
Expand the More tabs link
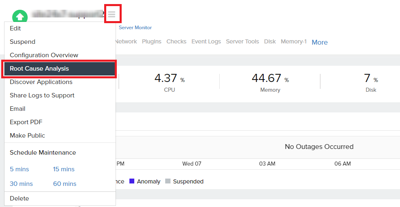(320, 42)
